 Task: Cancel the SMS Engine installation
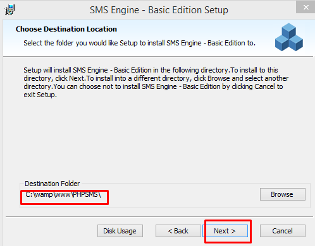pos(283,231)
